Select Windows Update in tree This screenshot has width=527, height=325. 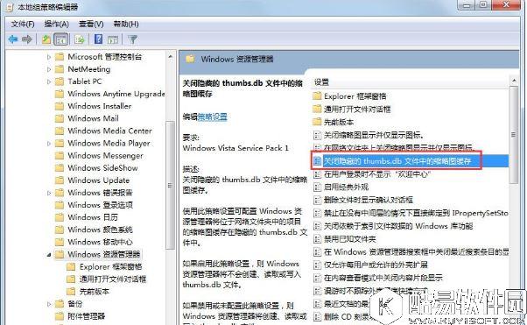(98, 180)
